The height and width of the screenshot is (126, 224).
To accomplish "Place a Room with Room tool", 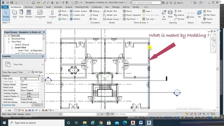I will (x=127, y=11).
